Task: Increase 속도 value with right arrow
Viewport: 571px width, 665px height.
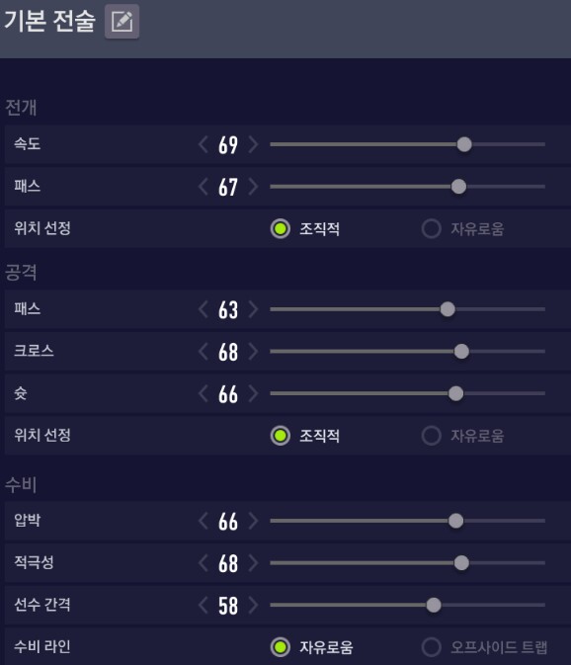Action: tap(253, 144)
